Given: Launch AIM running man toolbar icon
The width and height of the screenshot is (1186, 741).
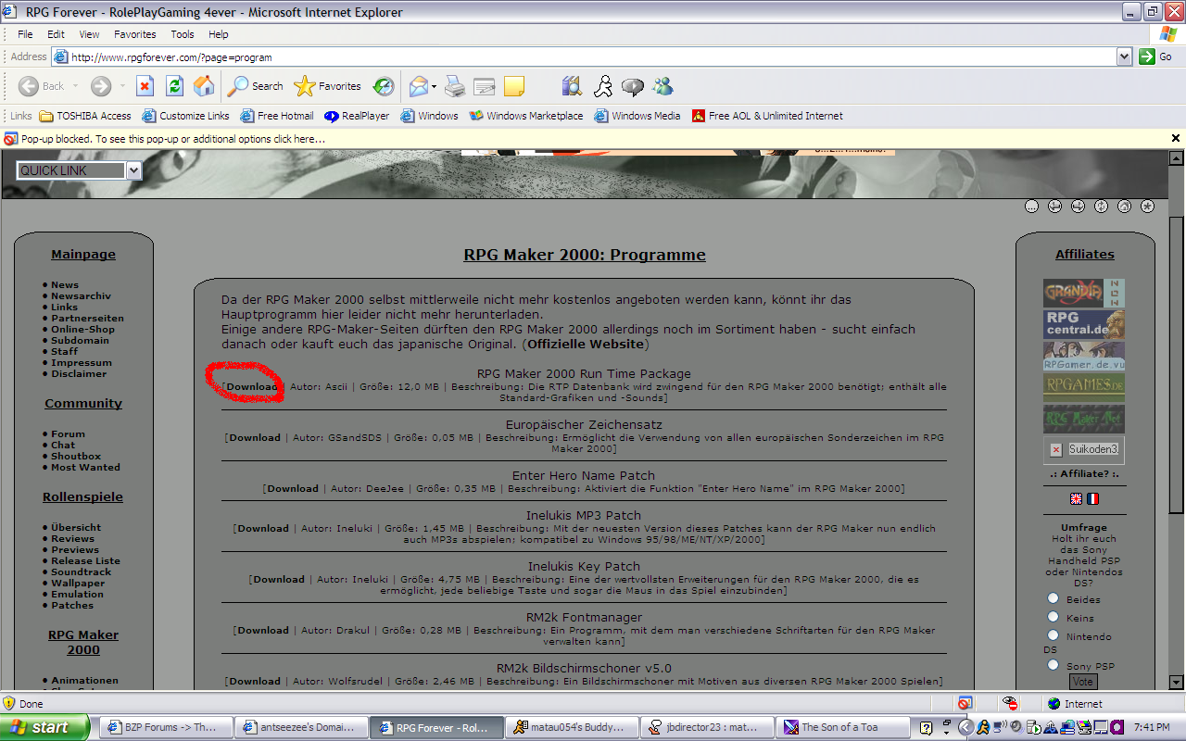Looking at the screenshot, I should (x=603, y=86).
